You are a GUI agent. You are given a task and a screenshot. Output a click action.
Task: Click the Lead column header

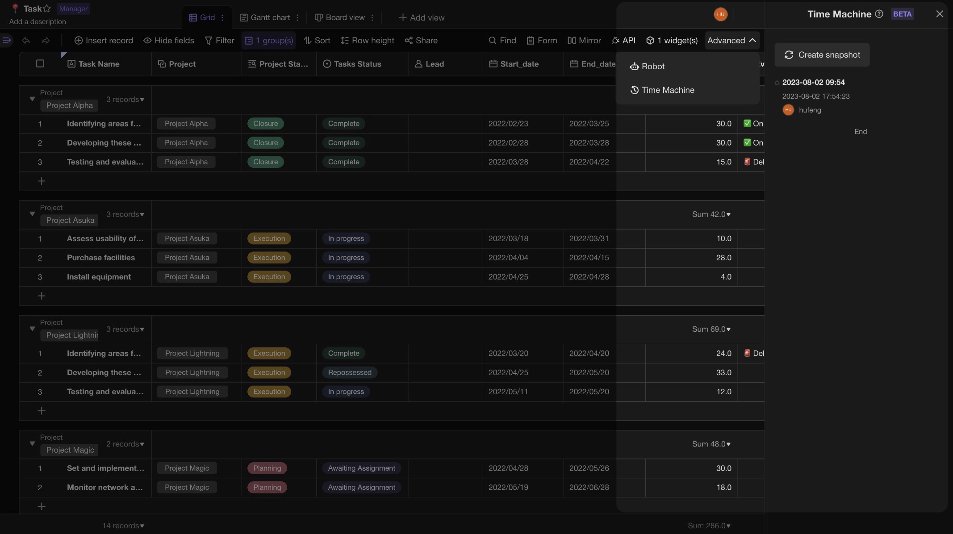(445, 64)
